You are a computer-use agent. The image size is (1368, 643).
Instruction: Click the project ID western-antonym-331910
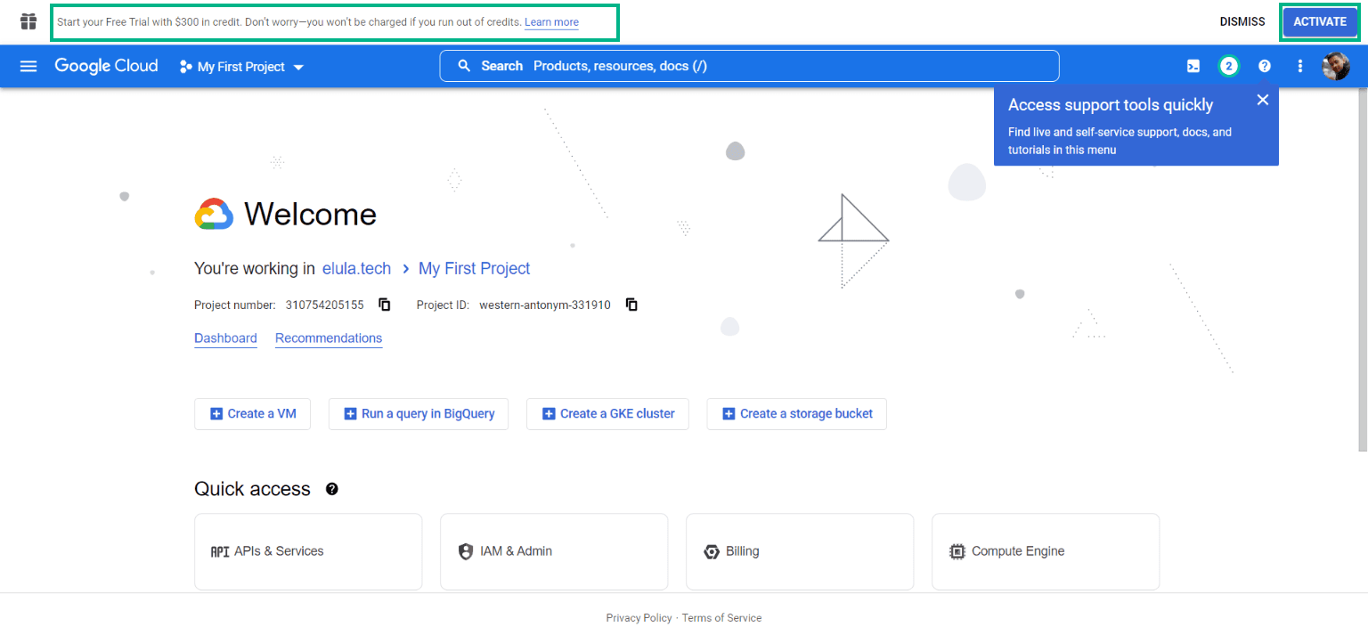[x=545, y=305]
